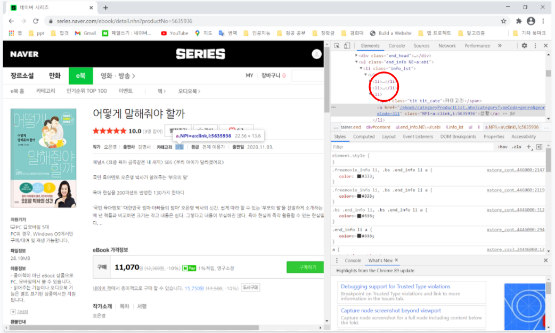
Task: Open the Chrome extensions puzzle icon
Action: [519, 21]
